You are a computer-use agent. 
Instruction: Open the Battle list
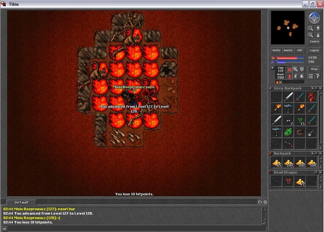coord(288,50)
